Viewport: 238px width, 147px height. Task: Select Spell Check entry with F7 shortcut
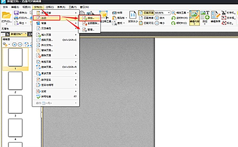point(56,96)
